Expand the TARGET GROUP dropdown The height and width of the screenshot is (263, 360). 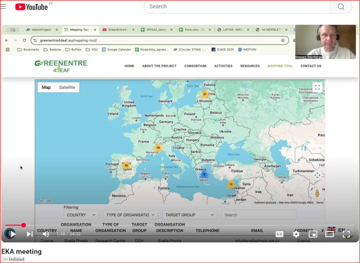189,215
